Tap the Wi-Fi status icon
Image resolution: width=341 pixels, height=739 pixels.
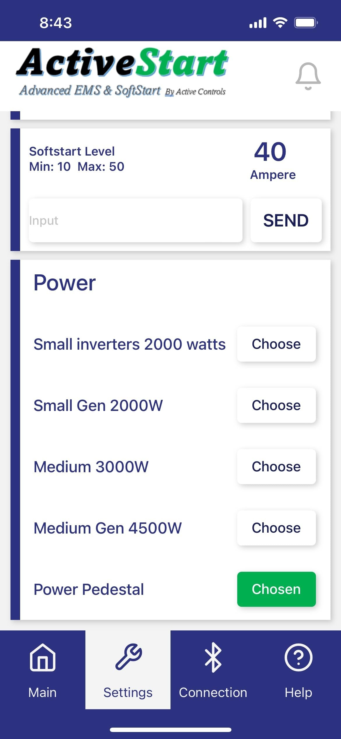[x=280, y=22]
